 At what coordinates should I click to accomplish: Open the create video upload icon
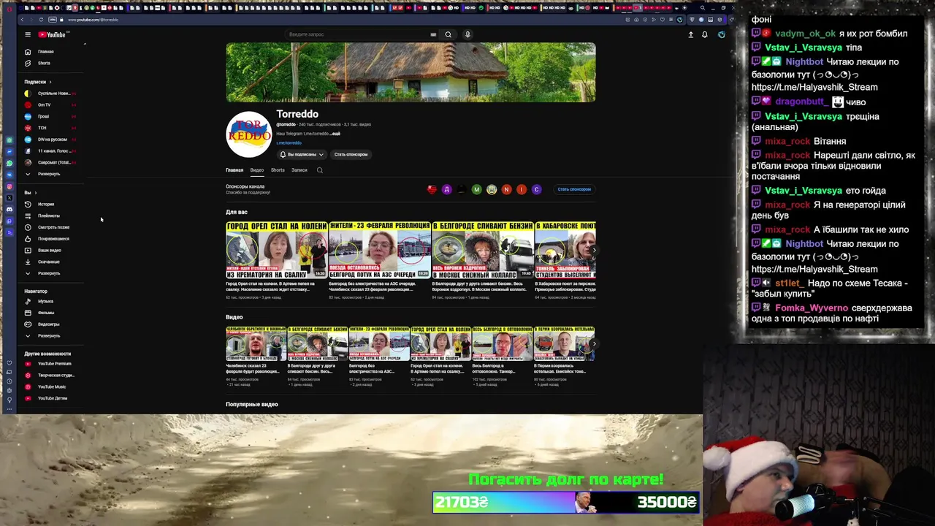[690, 34]
